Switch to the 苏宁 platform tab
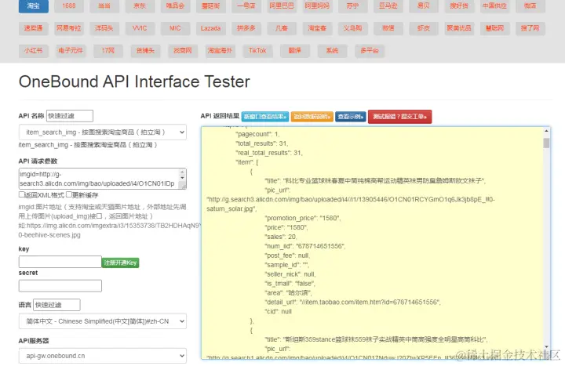 coord(352,6)
